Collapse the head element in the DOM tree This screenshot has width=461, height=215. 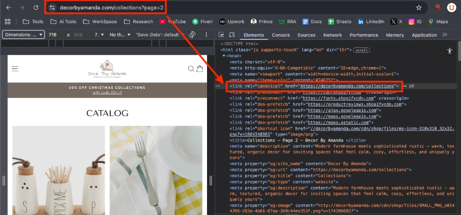click(224, 56)
